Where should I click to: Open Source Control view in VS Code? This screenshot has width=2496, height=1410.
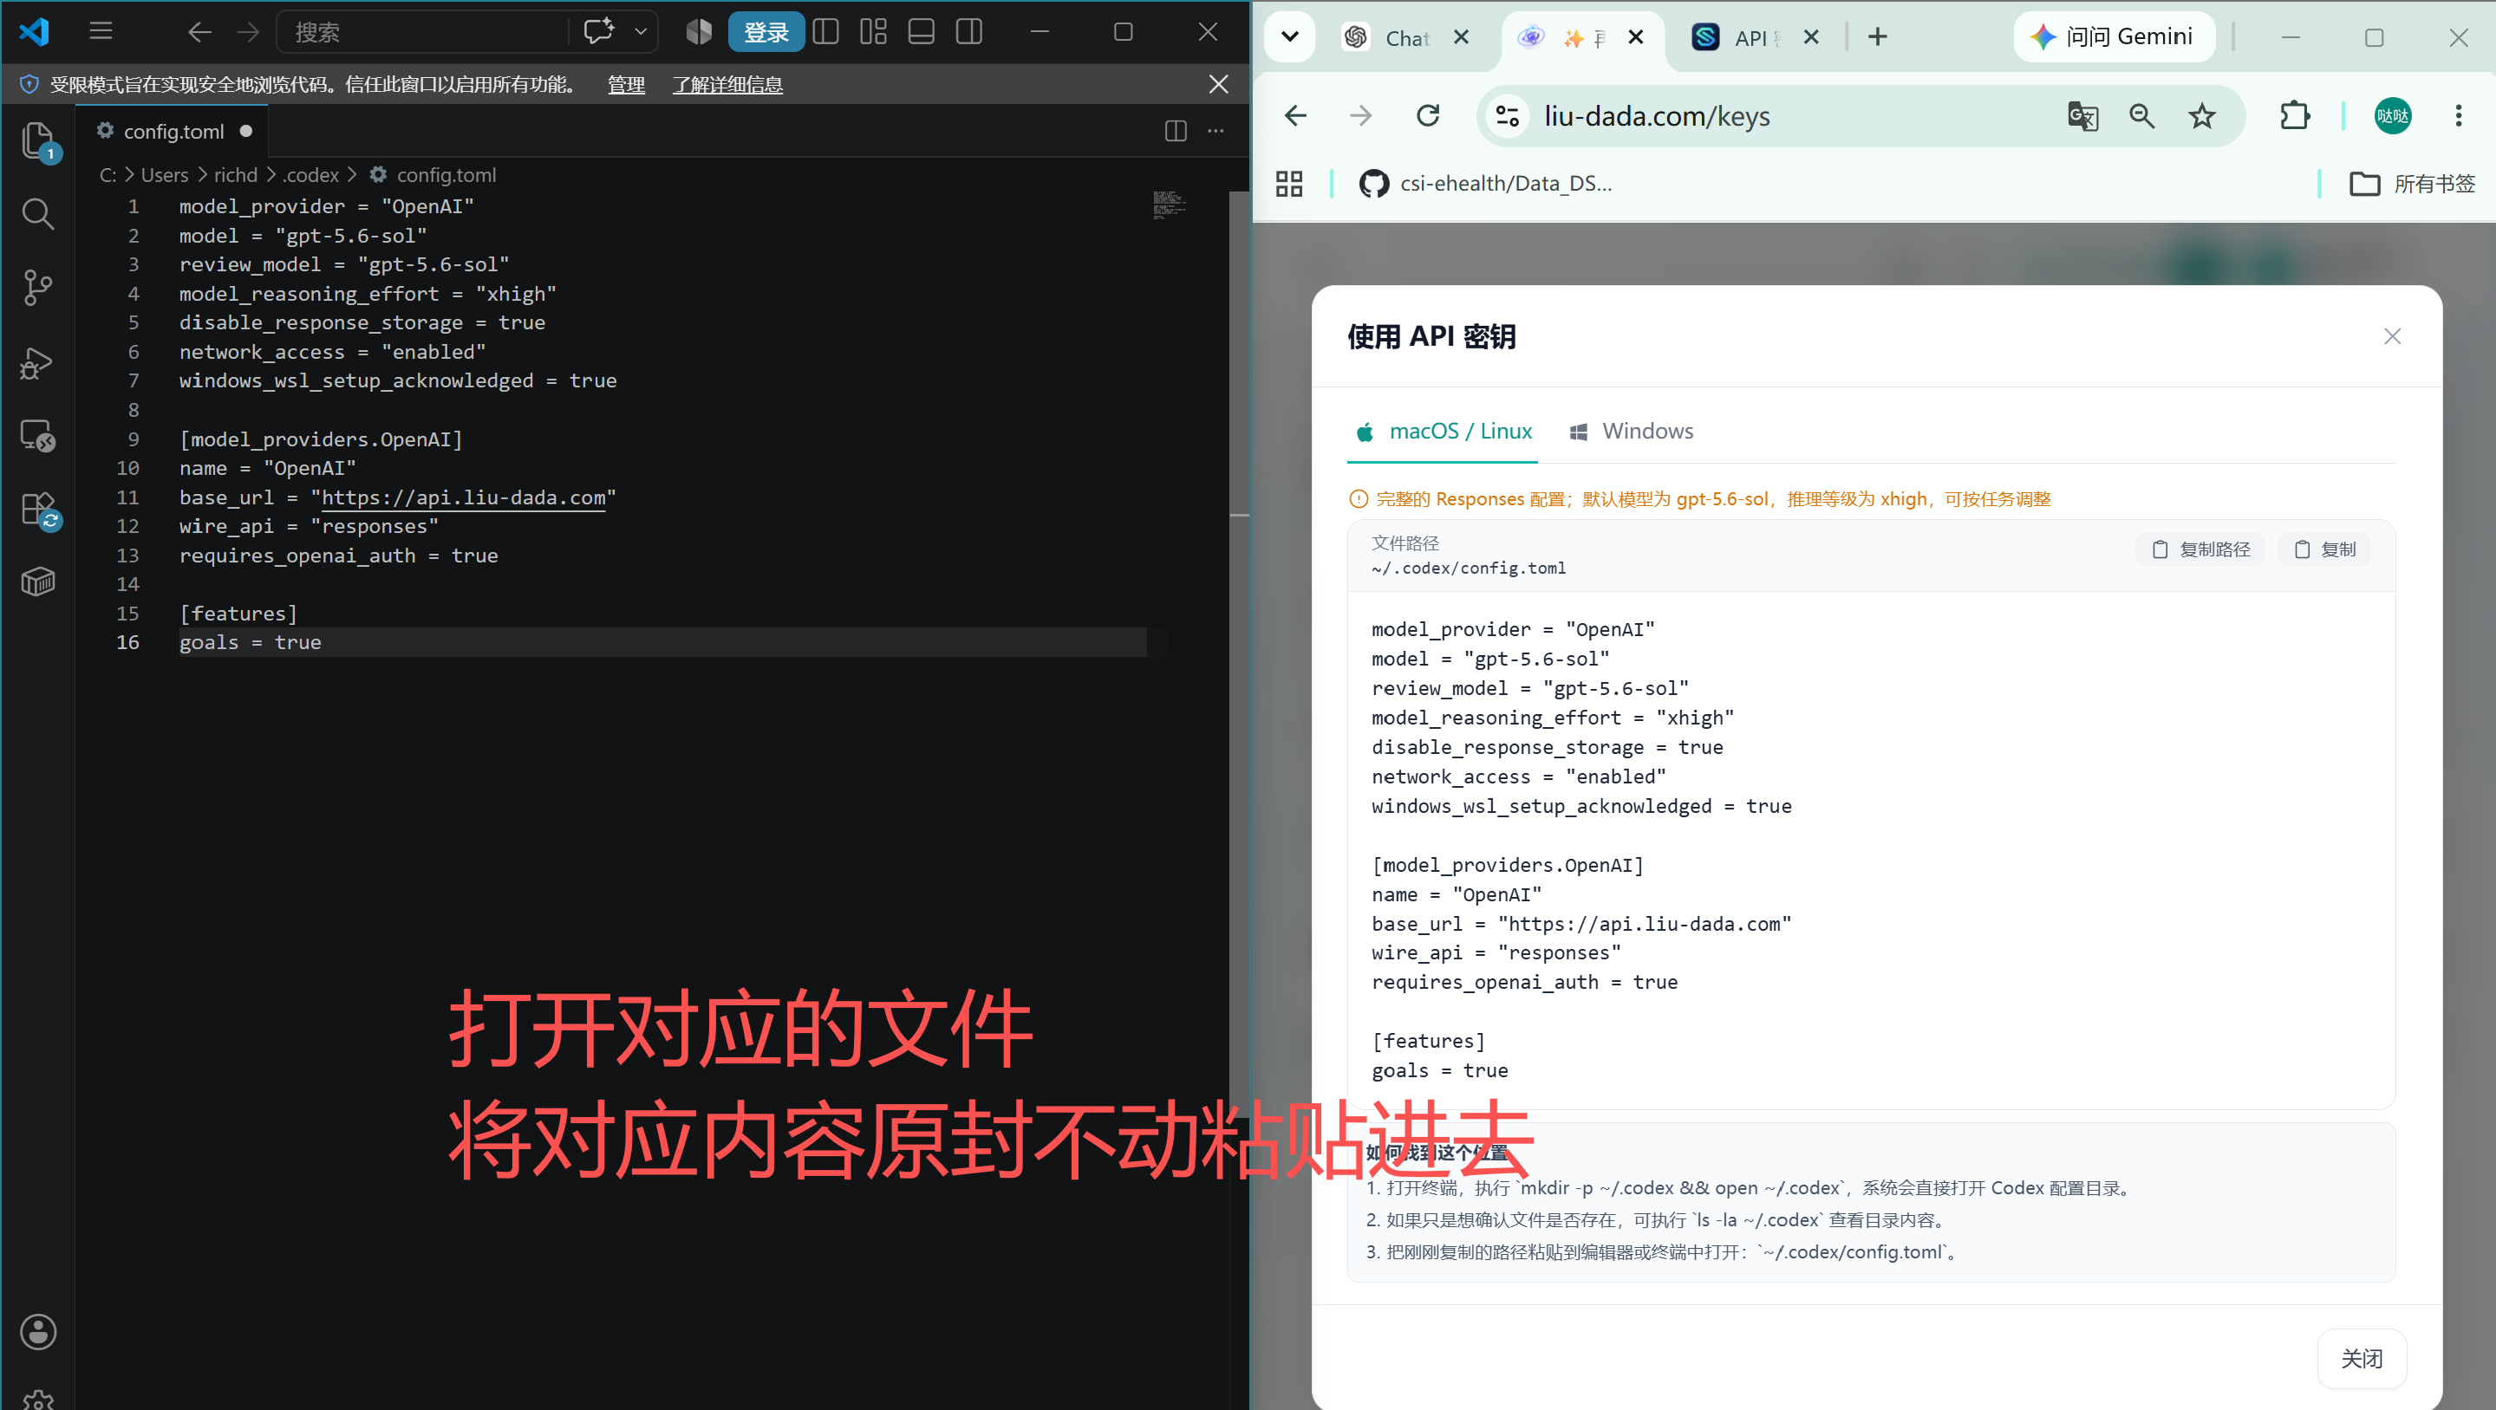click(38, 288)
